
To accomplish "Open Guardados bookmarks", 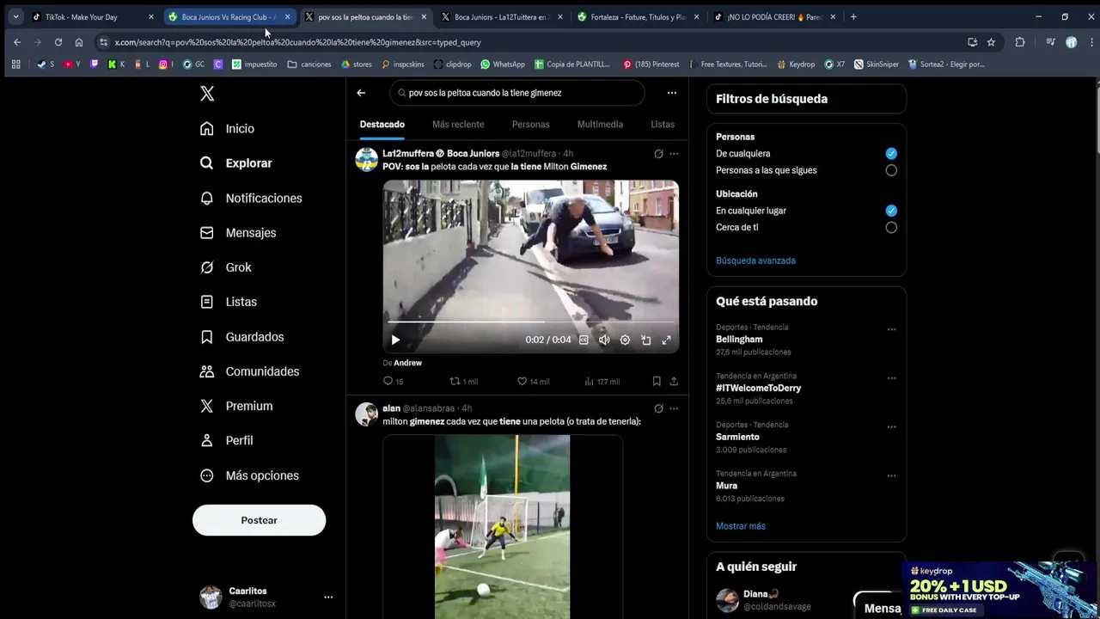I will coord(241,337).
